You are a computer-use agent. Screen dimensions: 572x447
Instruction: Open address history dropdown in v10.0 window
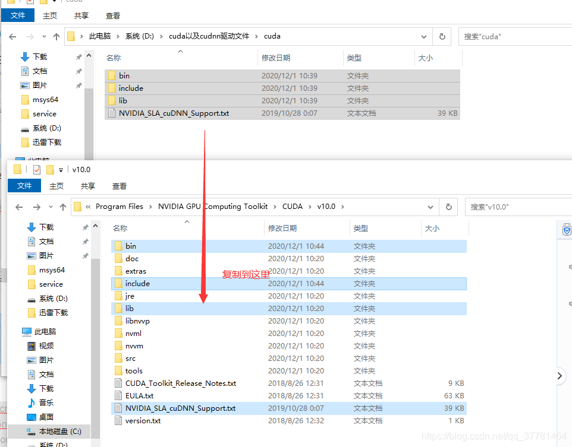pos(430,207)
